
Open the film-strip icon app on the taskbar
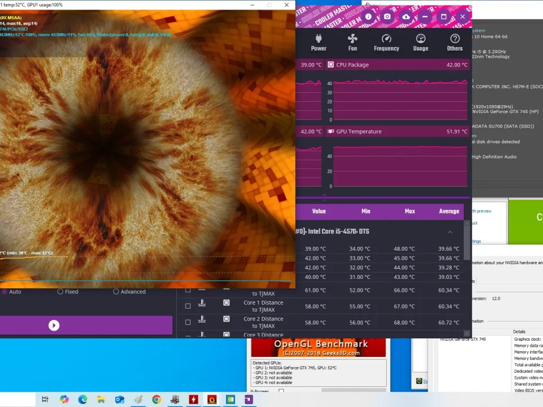pos(175,399)
